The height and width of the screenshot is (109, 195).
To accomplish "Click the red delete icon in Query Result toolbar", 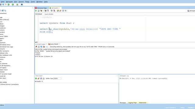I will [x=44, y=47].
